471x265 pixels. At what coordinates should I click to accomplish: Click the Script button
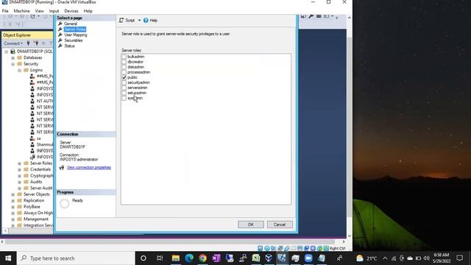tap(127, 21)
